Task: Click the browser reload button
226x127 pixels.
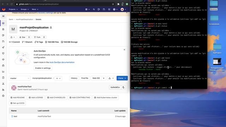Action: (12, 4)
